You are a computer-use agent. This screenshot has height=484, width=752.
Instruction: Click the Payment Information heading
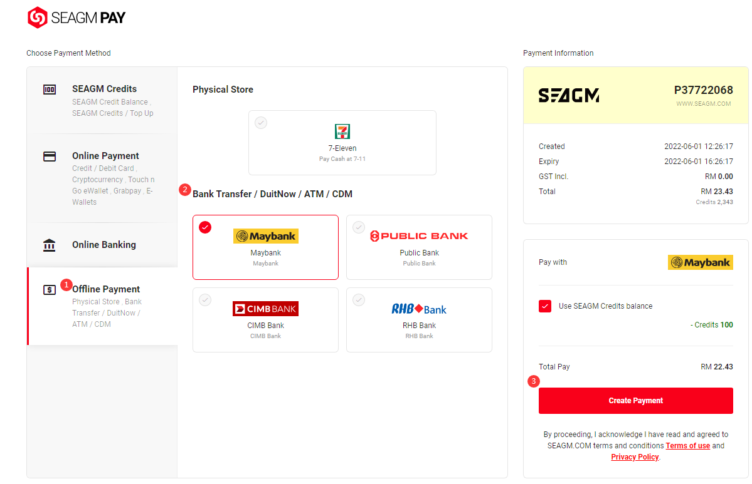click(558, 53)
